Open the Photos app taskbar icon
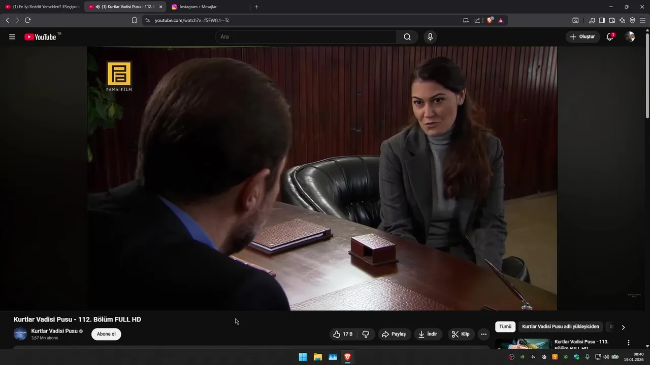 click(x=333, y=357)
